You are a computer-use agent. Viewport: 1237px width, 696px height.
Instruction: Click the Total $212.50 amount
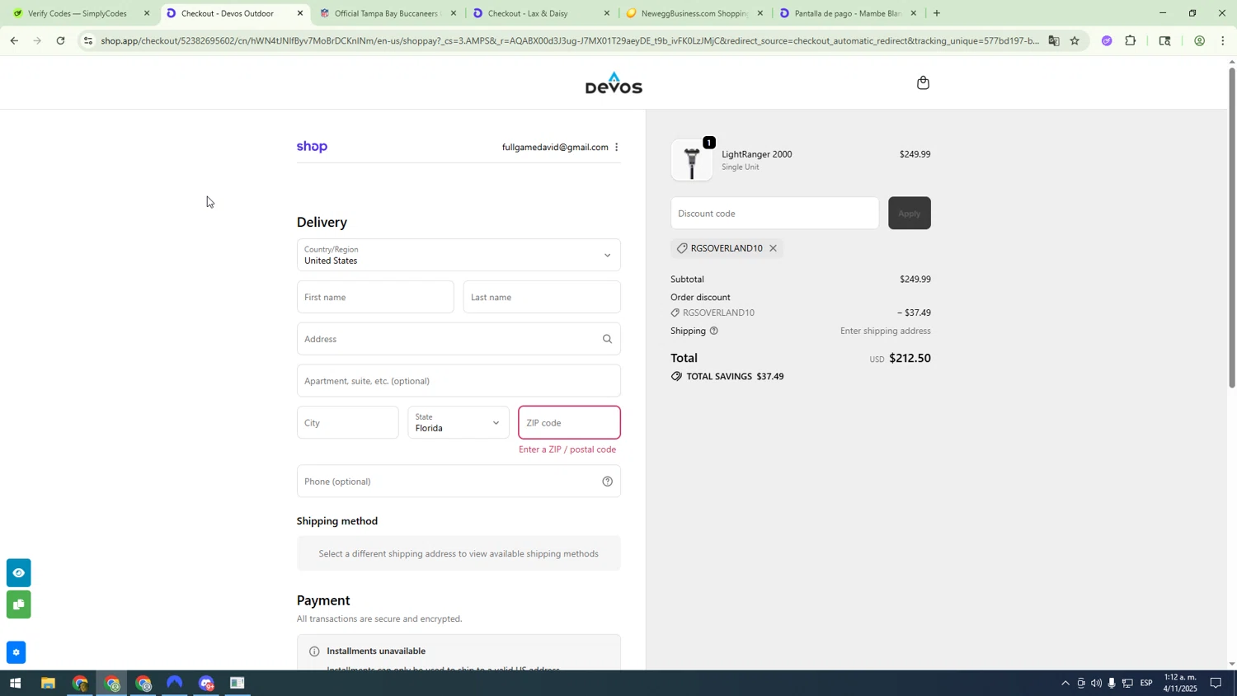910,359
